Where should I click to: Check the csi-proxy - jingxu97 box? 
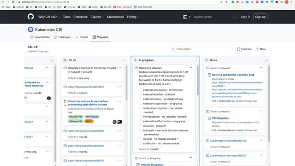pos(141,125)
